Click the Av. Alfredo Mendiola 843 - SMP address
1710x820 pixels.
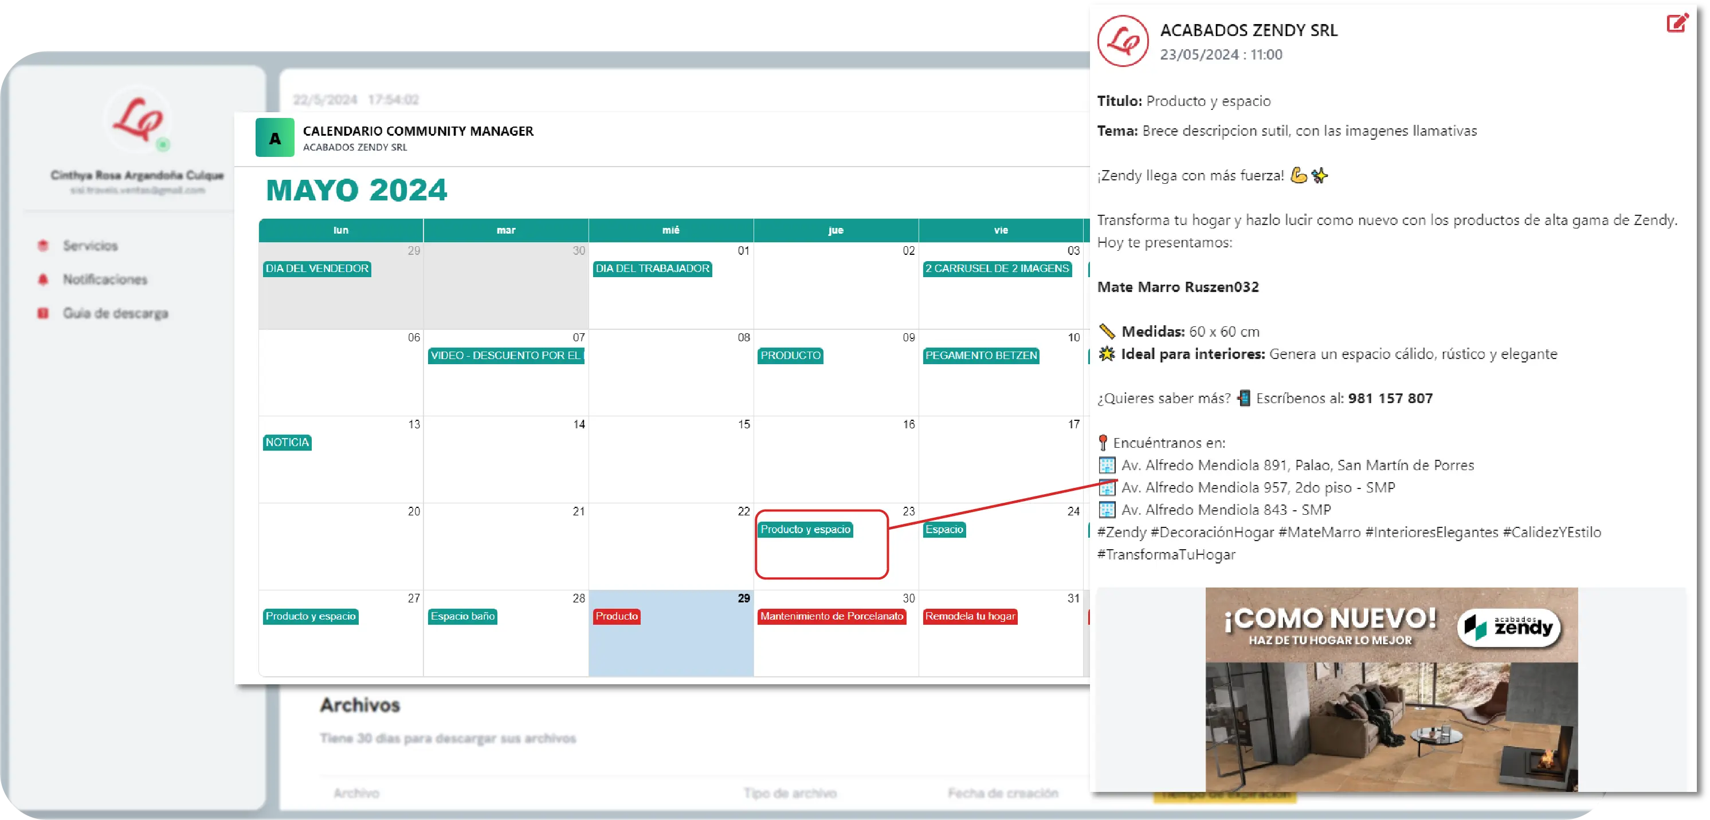point(1226,510)
